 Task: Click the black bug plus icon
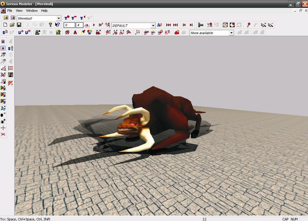coord(3,121)
